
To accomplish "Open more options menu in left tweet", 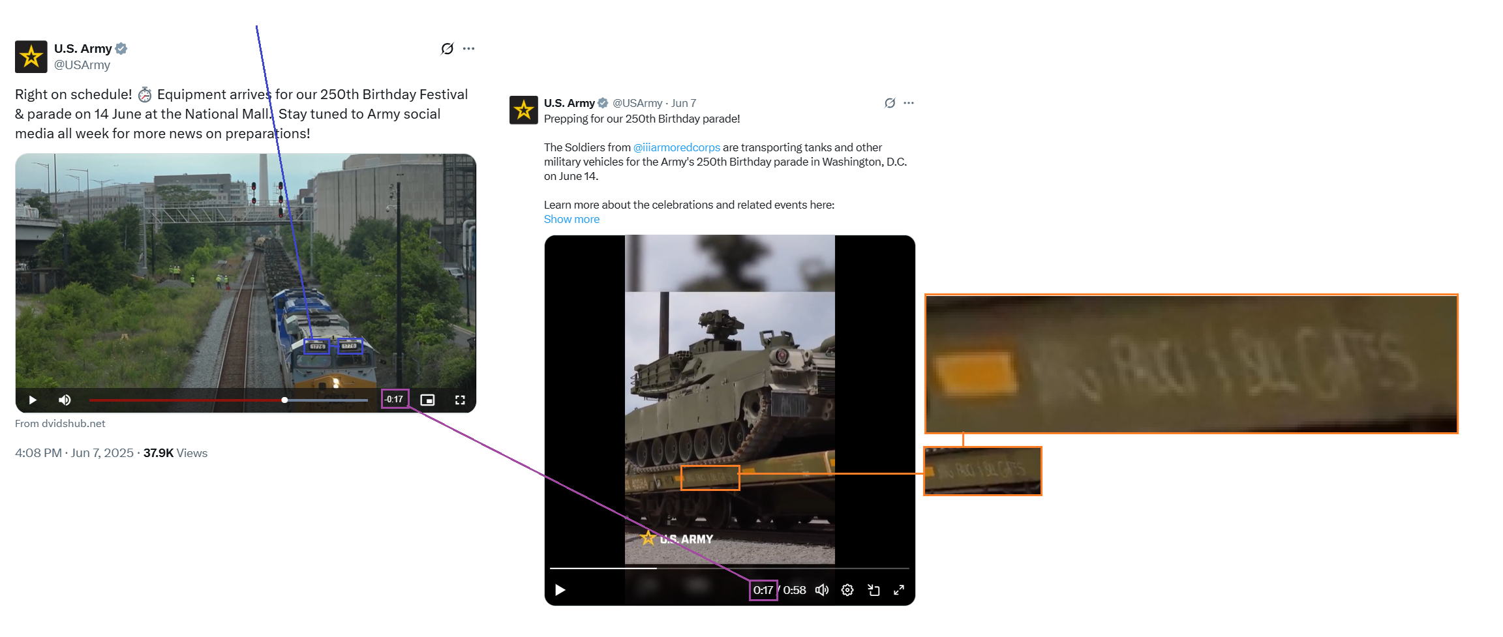I will 468,49.
